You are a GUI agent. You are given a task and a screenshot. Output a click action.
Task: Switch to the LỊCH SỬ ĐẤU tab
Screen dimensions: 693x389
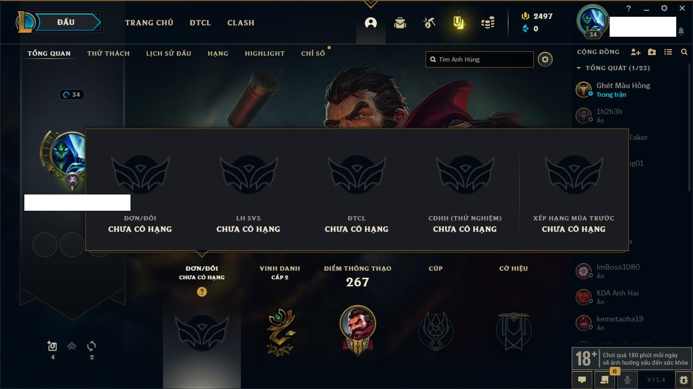tap(168, 53)
